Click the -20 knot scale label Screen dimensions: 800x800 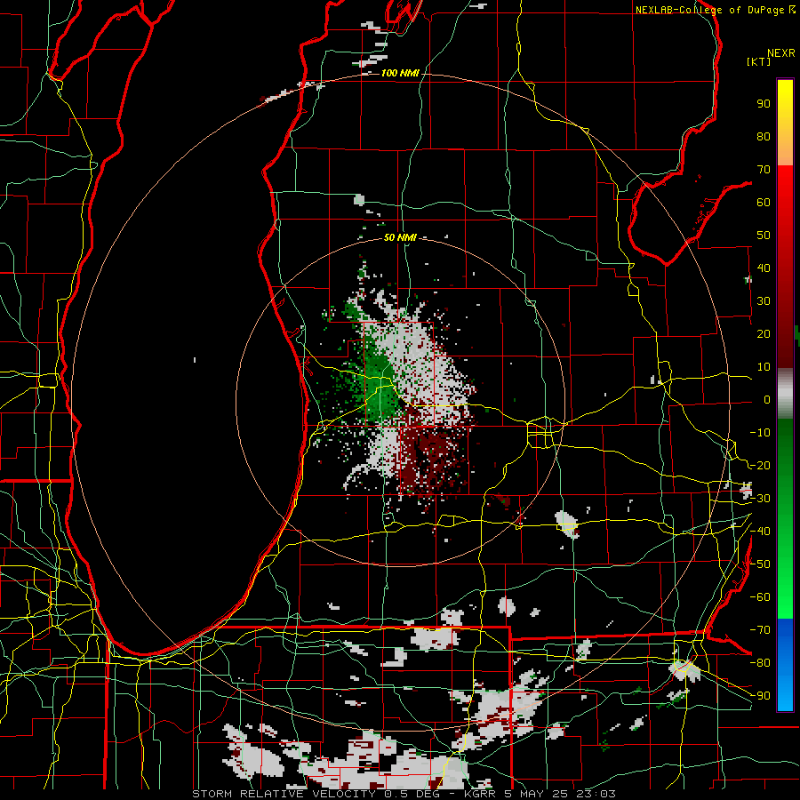tap(760, 465)
